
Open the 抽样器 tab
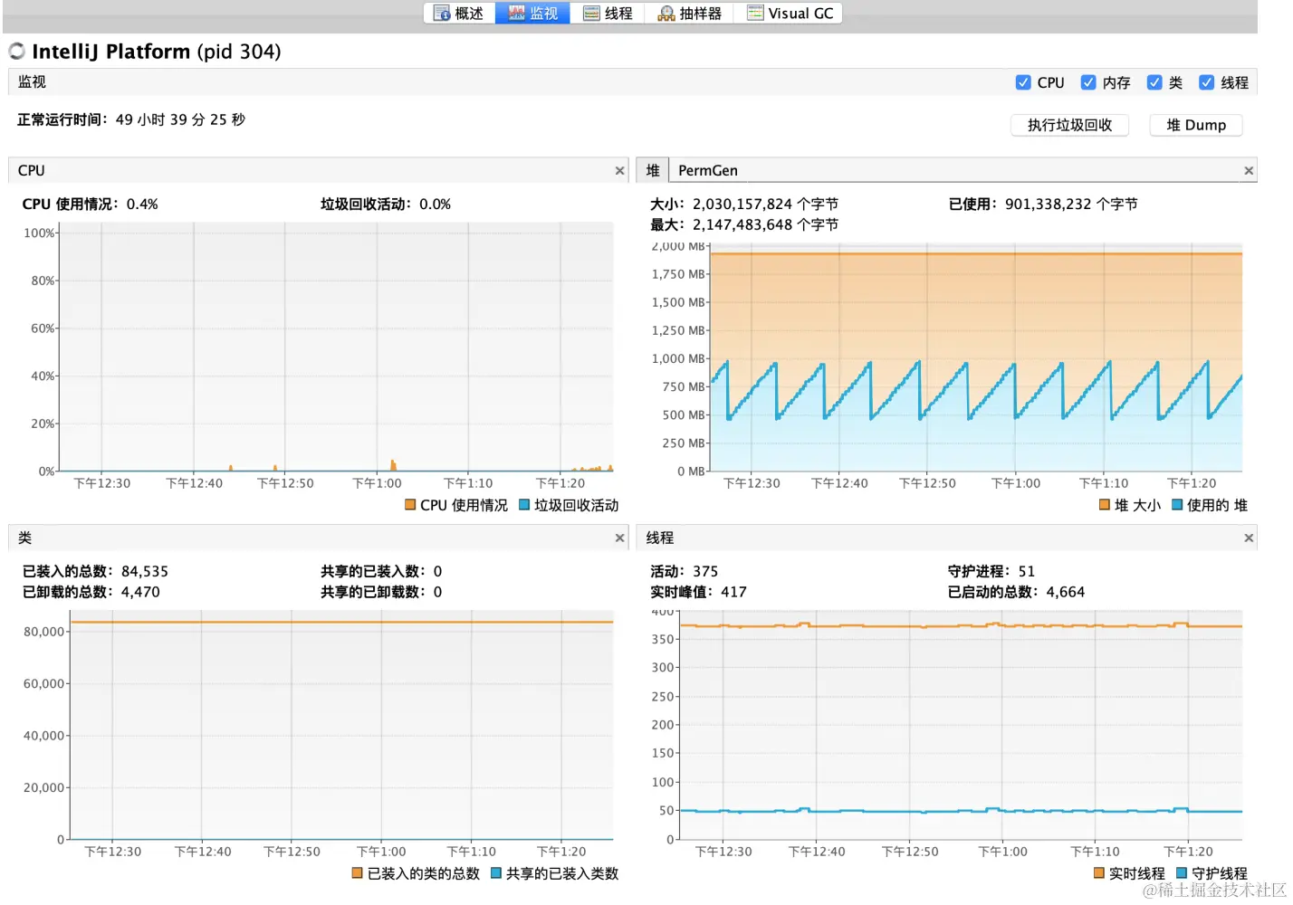(690, 14)
